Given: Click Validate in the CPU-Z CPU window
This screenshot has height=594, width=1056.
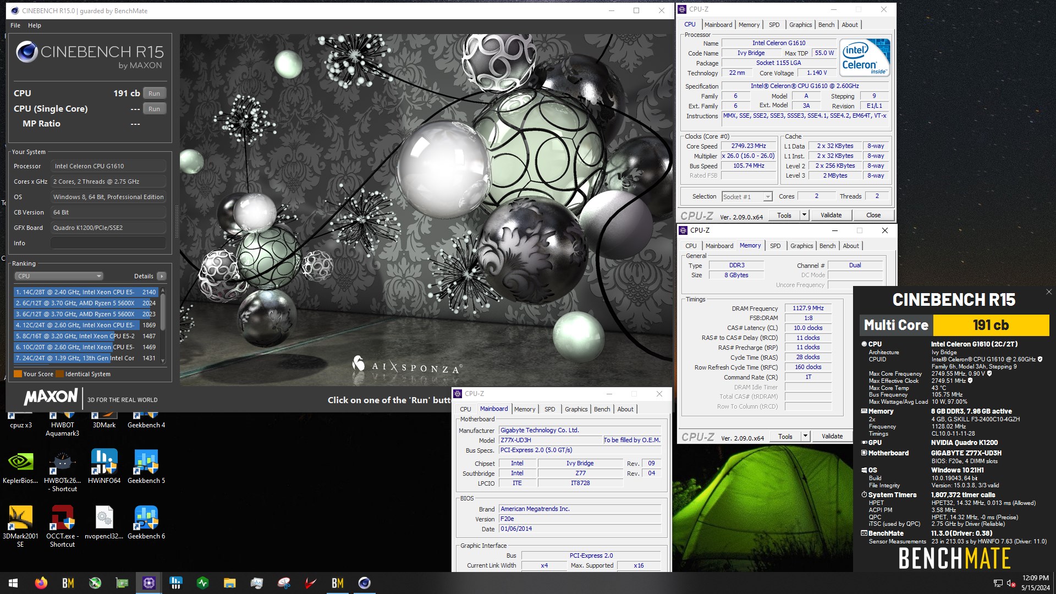Looking at the screenshot, I should 831,215.
